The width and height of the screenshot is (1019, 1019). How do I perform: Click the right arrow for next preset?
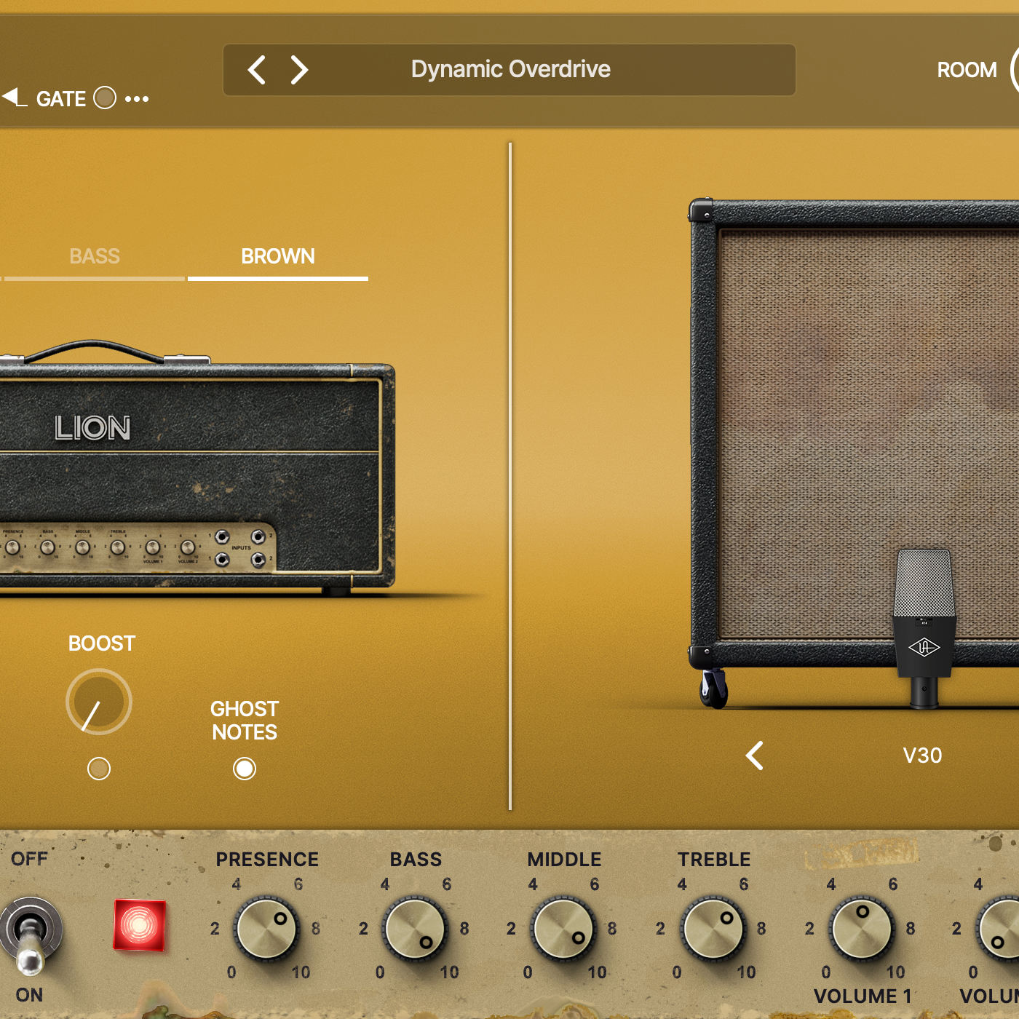tap(298, 70)
